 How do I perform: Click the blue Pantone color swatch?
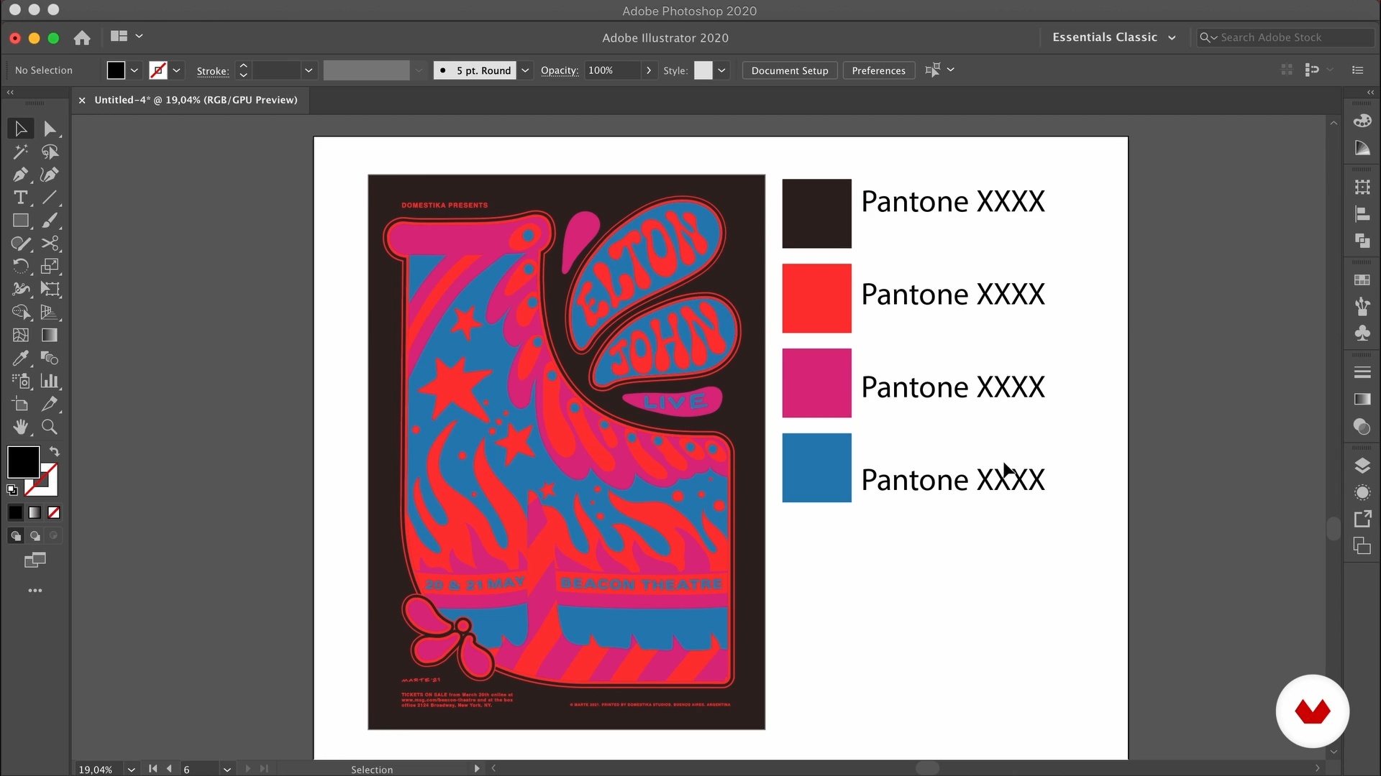(816, 468)
